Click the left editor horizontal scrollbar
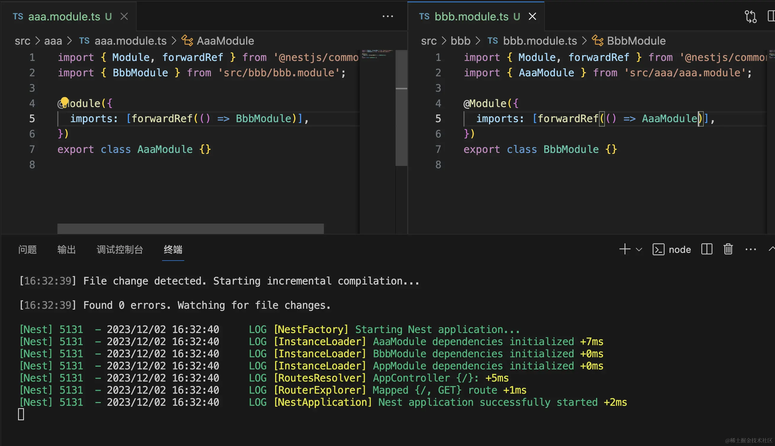Viewport: 775px width, 446px height. [x=190, y=229]
